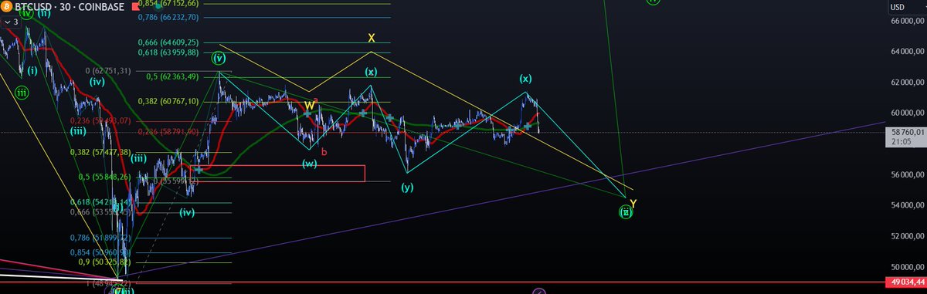
Task: Open the BTCUSD symbol search title
Action: click(36, 6)
